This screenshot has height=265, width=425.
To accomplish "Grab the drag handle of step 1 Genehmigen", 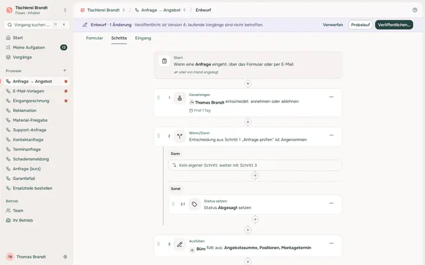I will pyautogui.click(x=159, y=98).
